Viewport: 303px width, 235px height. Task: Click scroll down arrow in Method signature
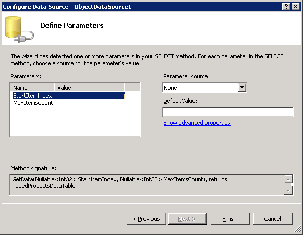coord(288,191)
